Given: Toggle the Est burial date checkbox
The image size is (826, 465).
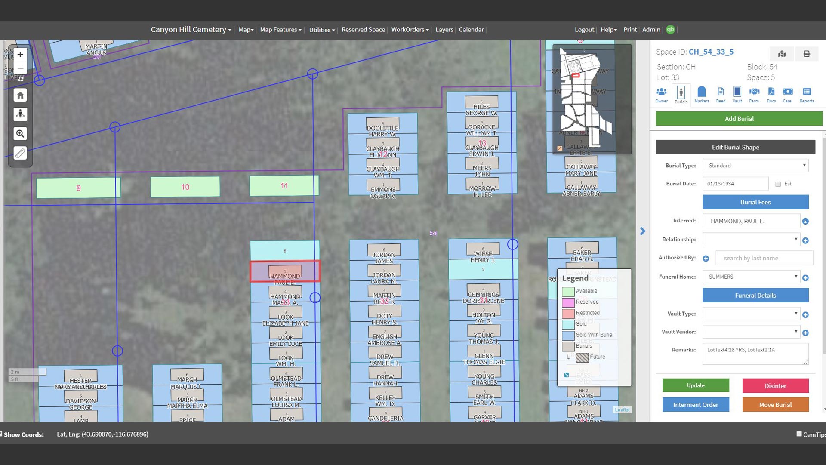Looking at the screenshot, I should pyautogui.click(x=778, y=184).
